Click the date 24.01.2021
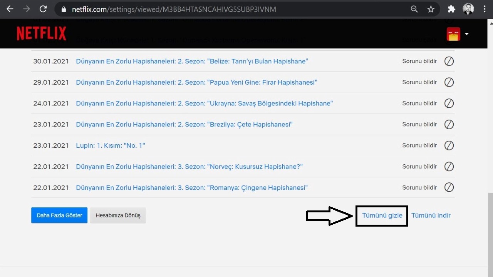The image size is (493, 277). pos(51,103)
